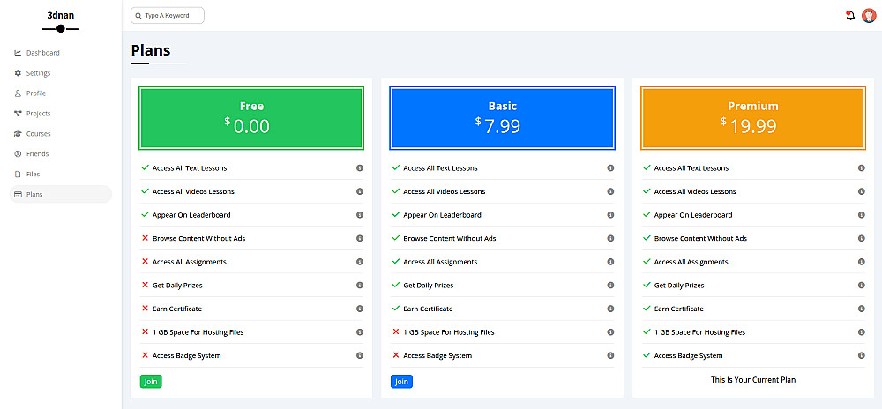
Task: Click the orange Premium $19.99 plan header
Action: [753, 118]
